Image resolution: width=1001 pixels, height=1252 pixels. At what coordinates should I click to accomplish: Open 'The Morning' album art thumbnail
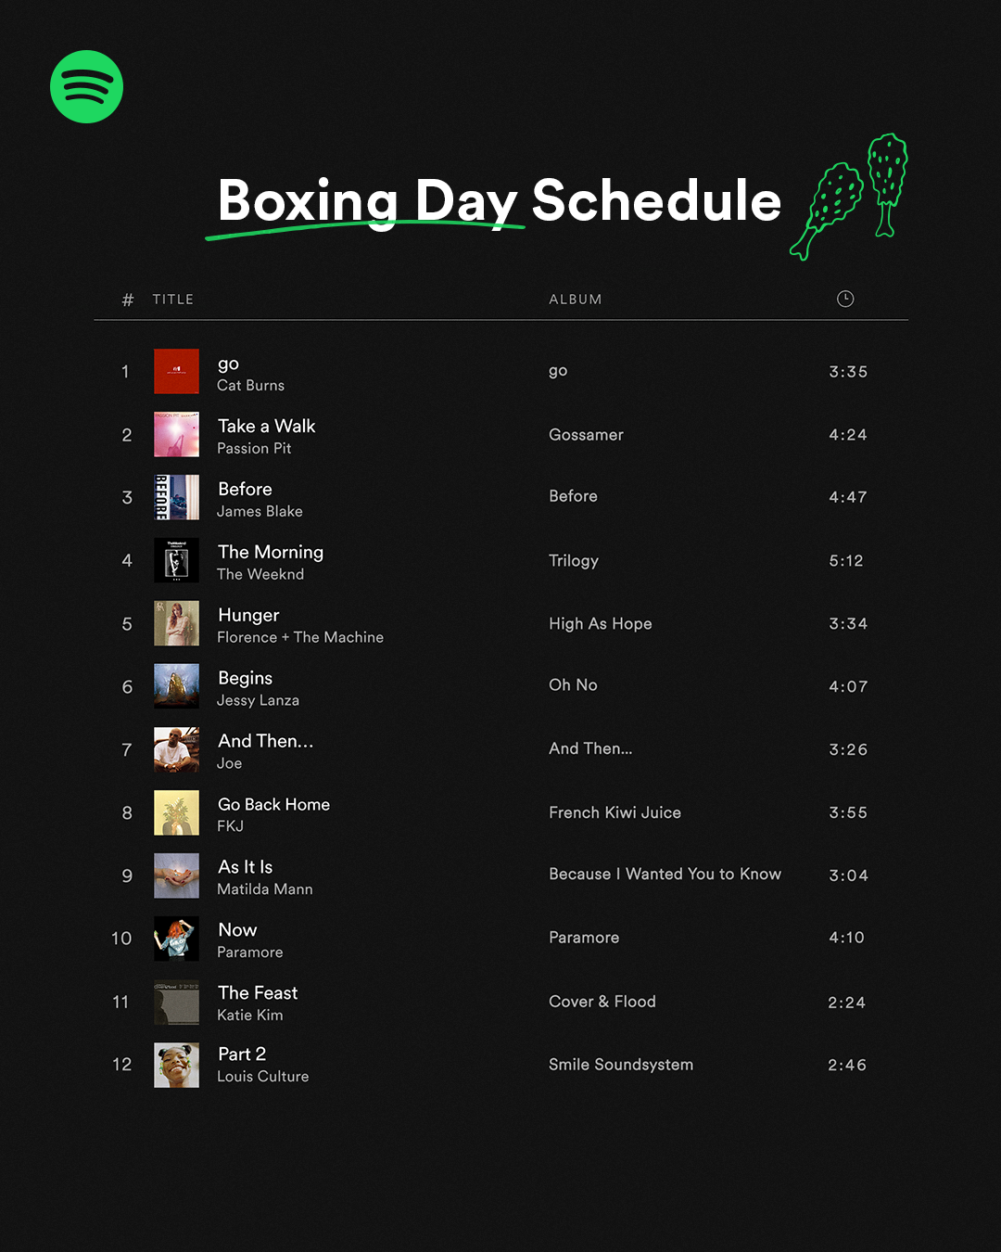(x=176, y=560)
